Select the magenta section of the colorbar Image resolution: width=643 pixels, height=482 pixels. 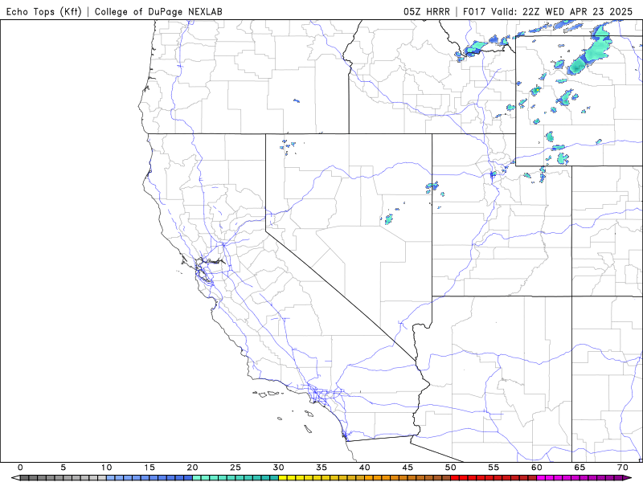[x=580, y=478]
